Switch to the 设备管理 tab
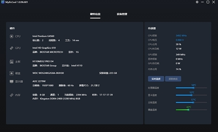218x132 pixels. click(x=122, y=14)
